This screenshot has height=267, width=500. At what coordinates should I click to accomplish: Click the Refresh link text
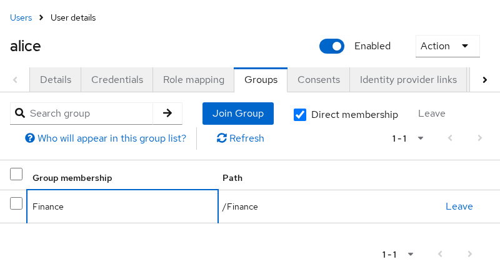point(247,138)
